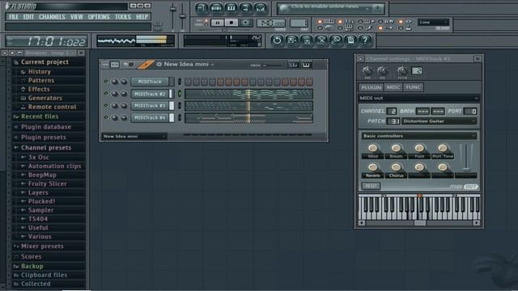
Task: Expand the Recent files folder in browser
Action: coord(40,116)
